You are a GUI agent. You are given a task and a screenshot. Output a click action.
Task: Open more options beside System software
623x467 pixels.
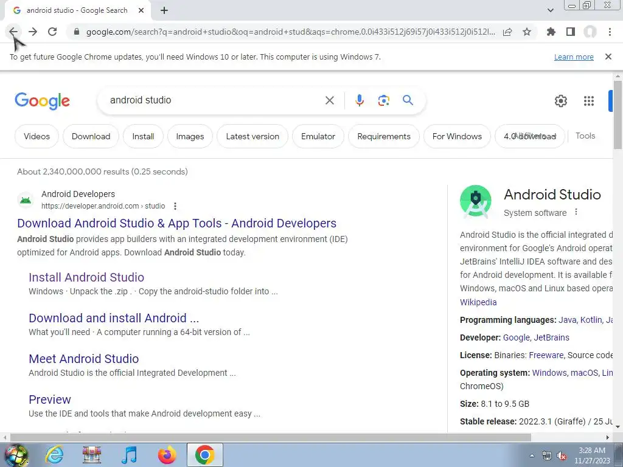tap(576, 212)
